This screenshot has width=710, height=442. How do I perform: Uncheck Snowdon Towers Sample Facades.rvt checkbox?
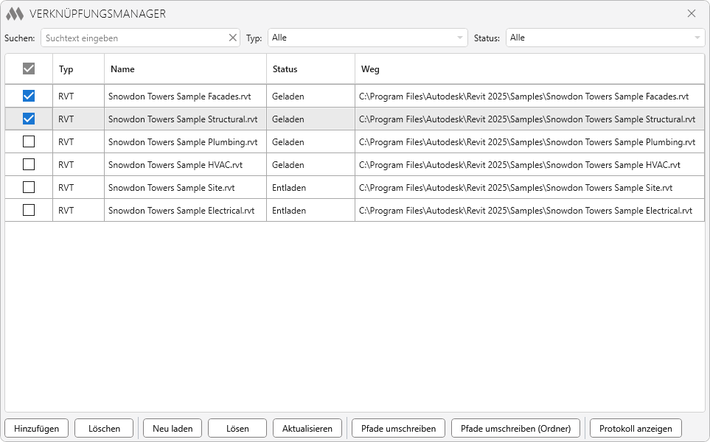point(29,96)
